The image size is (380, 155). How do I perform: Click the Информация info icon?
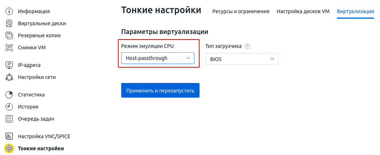[9, 11]
